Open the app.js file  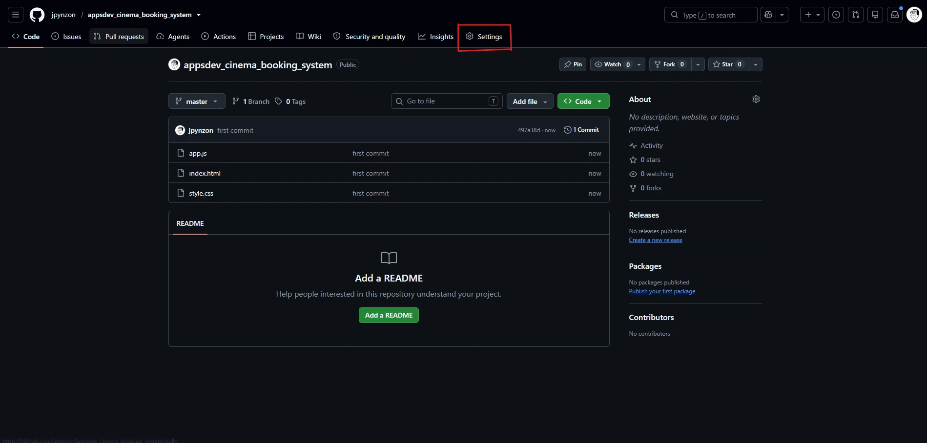tap(198, 153)
